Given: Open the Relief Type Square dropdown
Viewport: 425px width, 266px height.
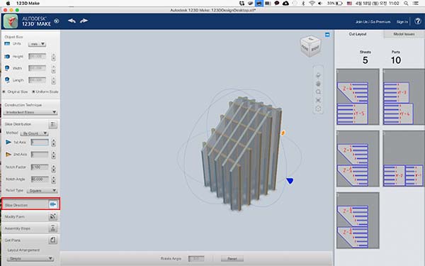Looking at the screenshot, I should click(x=42, y=191).
